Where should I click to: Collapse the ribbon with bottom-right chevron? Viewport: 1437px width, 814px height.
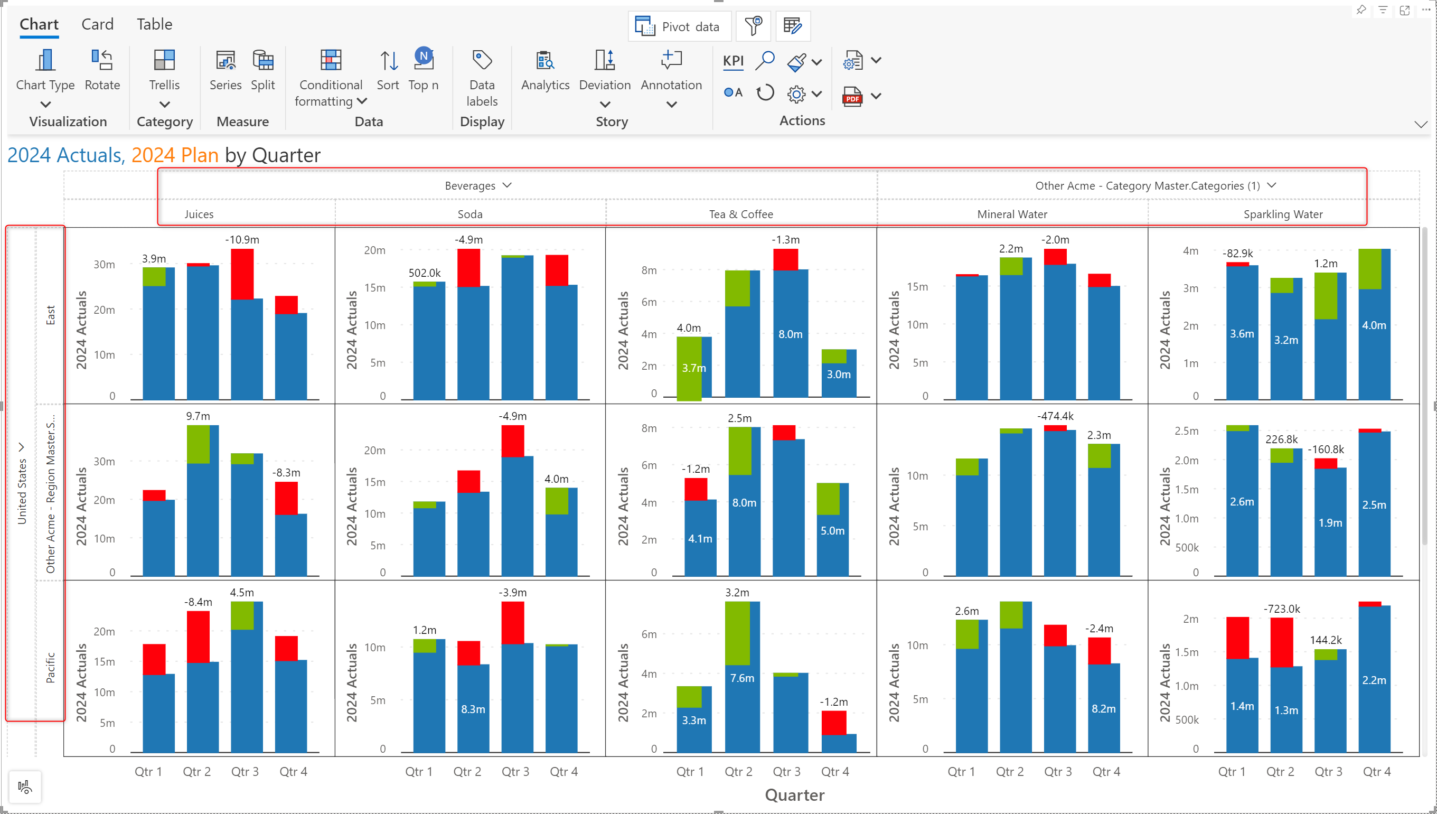click(x=1420, y=124)
